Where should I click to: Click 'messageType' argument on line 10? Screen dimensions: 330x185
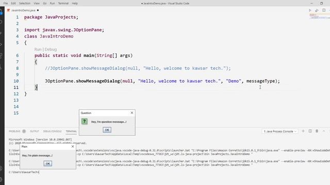pos(260,81)
